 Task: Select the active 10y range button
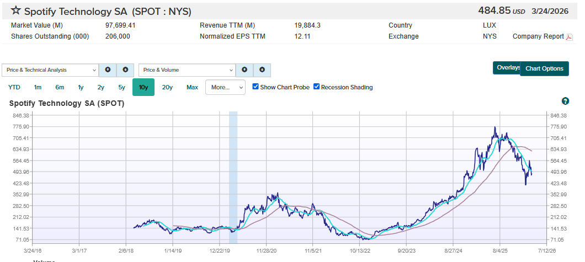click(143, 87)
